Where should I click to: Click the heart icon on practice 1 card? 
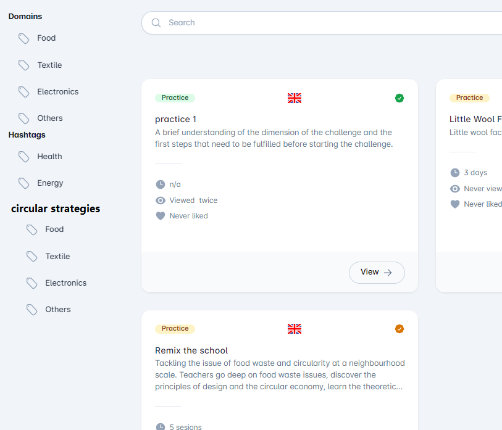point(161,216)
